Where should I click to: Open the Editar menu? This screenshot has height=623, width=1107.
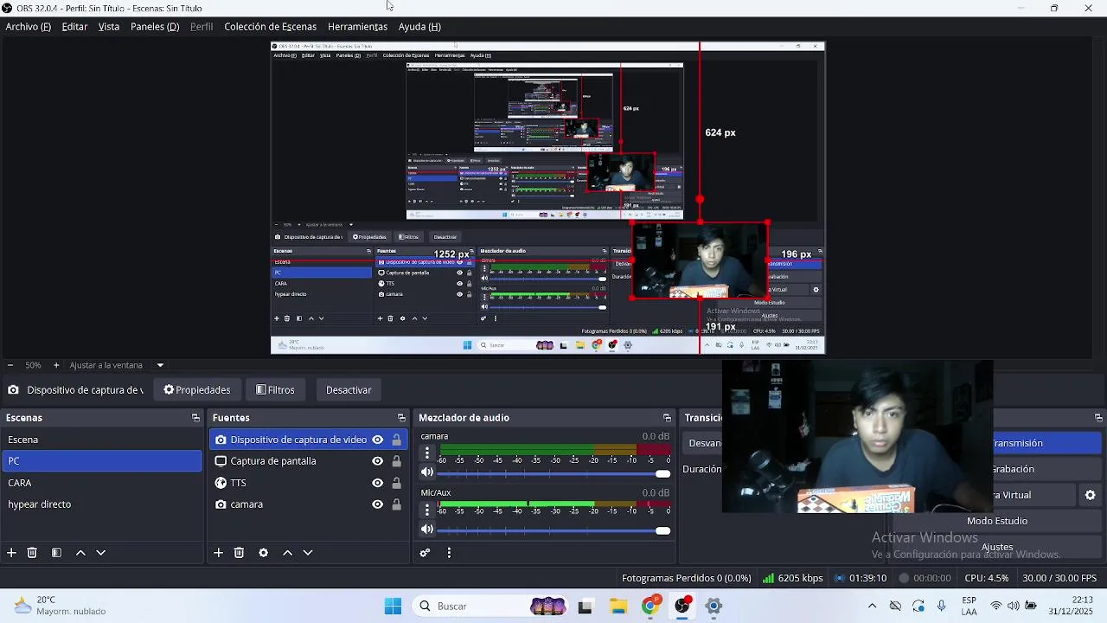click(x=74, y=27)
